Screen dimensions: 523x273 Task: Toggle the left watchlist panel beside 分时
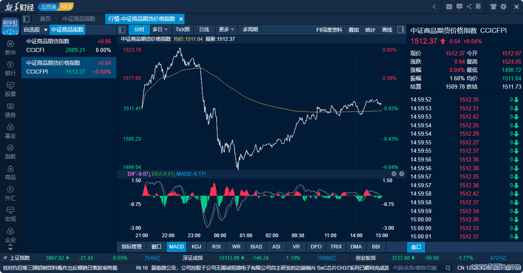point(122,30)
